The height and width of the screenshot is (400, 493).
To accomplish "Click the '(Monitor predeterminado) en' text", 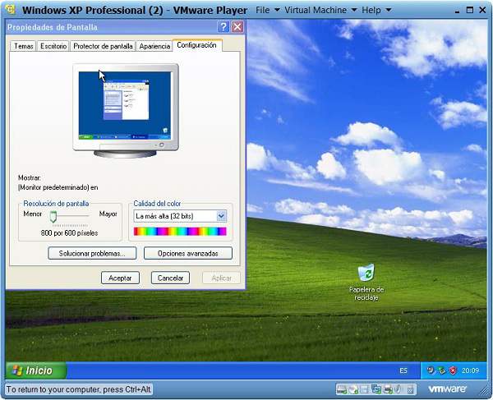I will click(x=58, y=187).
